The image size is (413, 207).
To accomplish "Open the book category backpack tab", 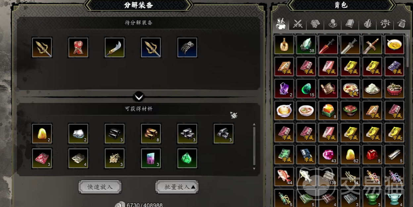I will point(350,24).
